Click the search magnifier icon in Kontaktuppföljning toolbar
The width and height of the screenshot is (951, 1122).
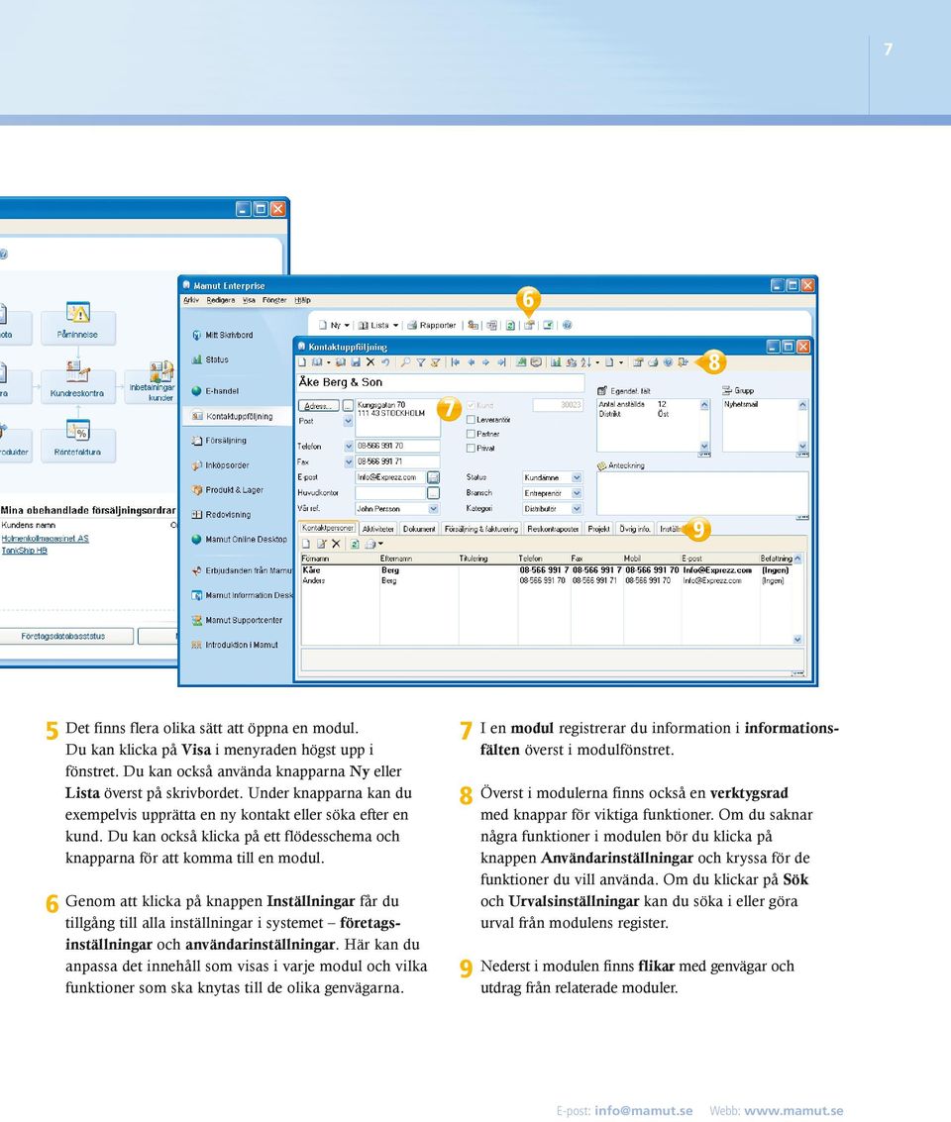pos(405,362)
